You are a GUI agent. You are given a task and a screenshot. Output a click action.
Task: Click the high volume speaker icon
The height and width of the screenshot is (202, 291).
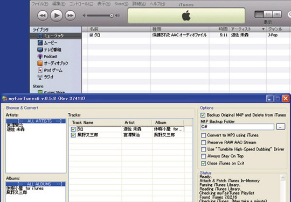coord(117,16)
